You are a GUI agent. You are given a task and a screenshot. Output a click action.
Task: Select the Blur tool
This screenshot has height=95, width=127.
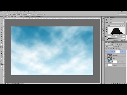(2, 45)
